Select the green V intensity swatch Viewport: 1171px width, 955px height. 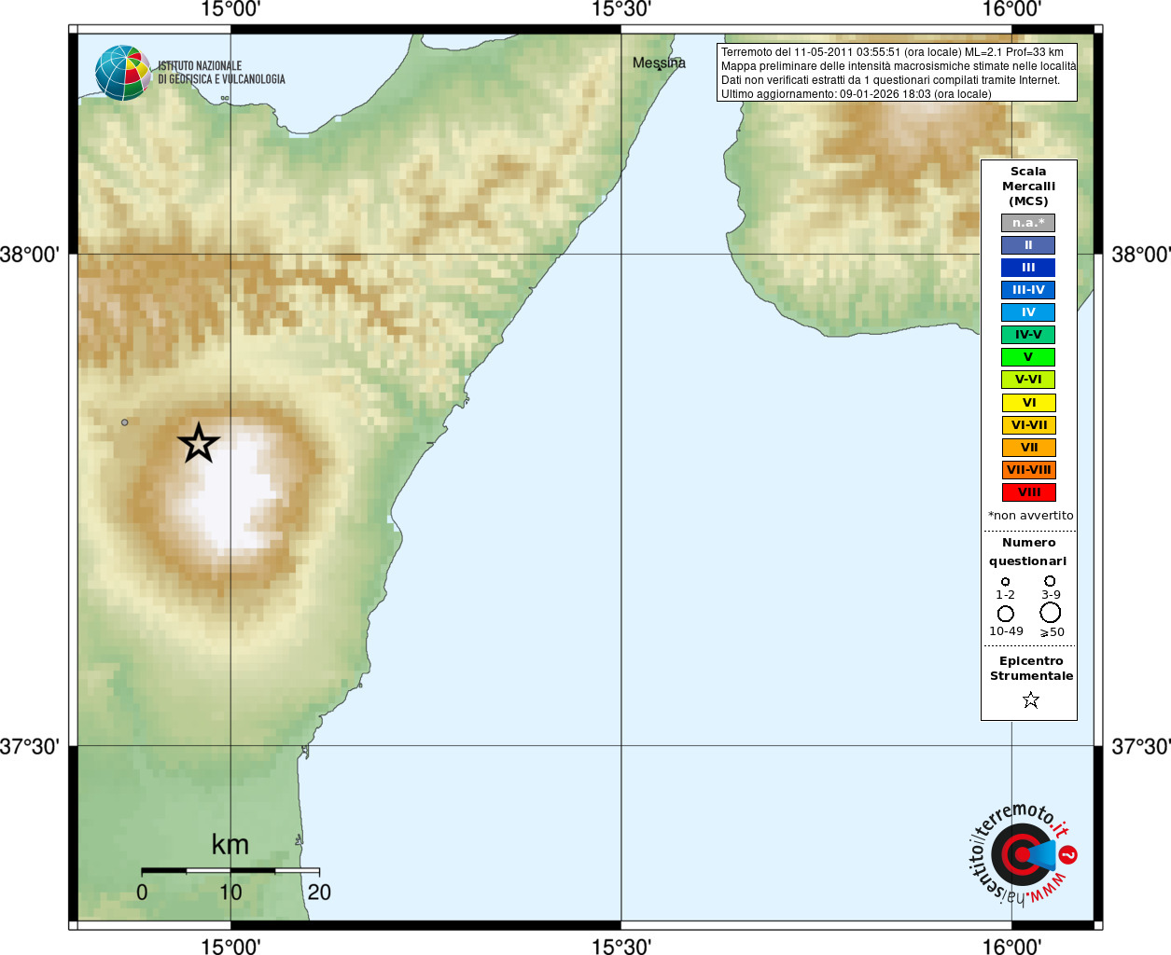tap(1028, 357)
